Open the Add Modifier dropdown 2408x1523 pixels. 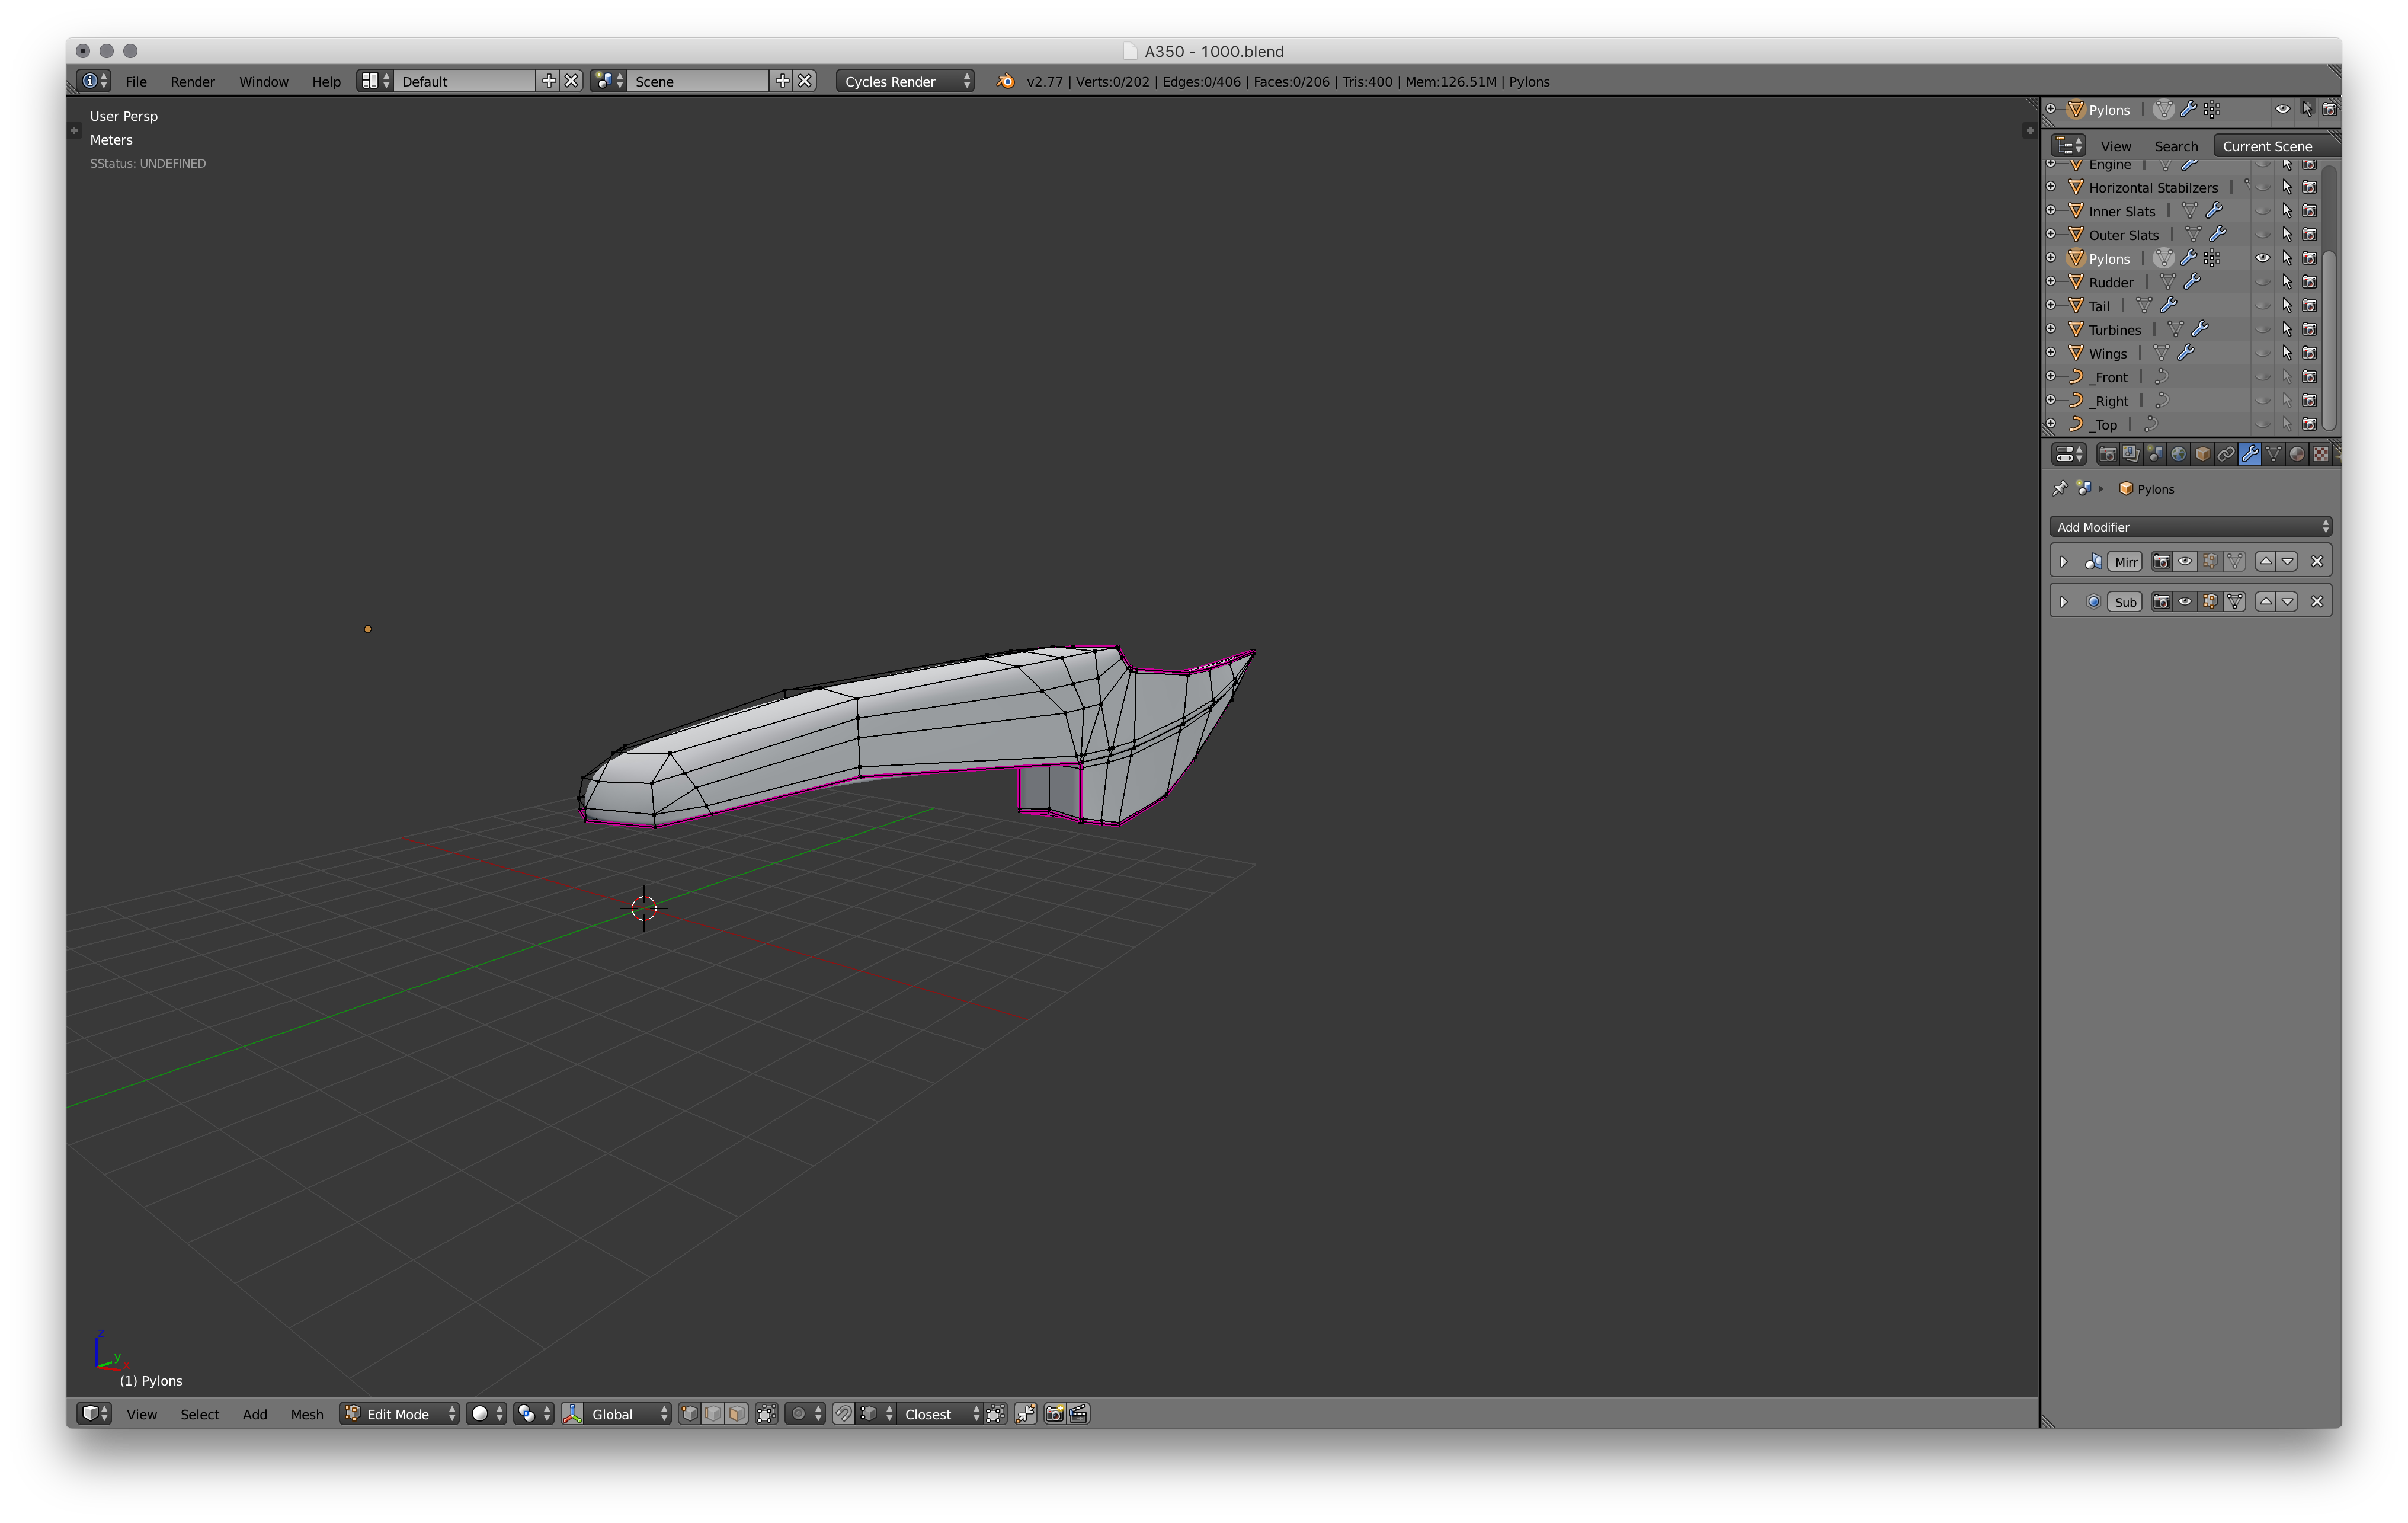click(x=2190, y=526)
